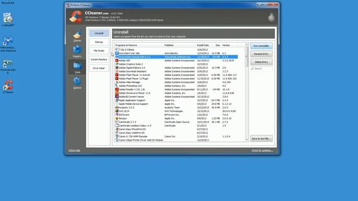Click the Adobe Flash Player 11 ActiveX icon
Screen dimensions: 358x201
(117, 75)
